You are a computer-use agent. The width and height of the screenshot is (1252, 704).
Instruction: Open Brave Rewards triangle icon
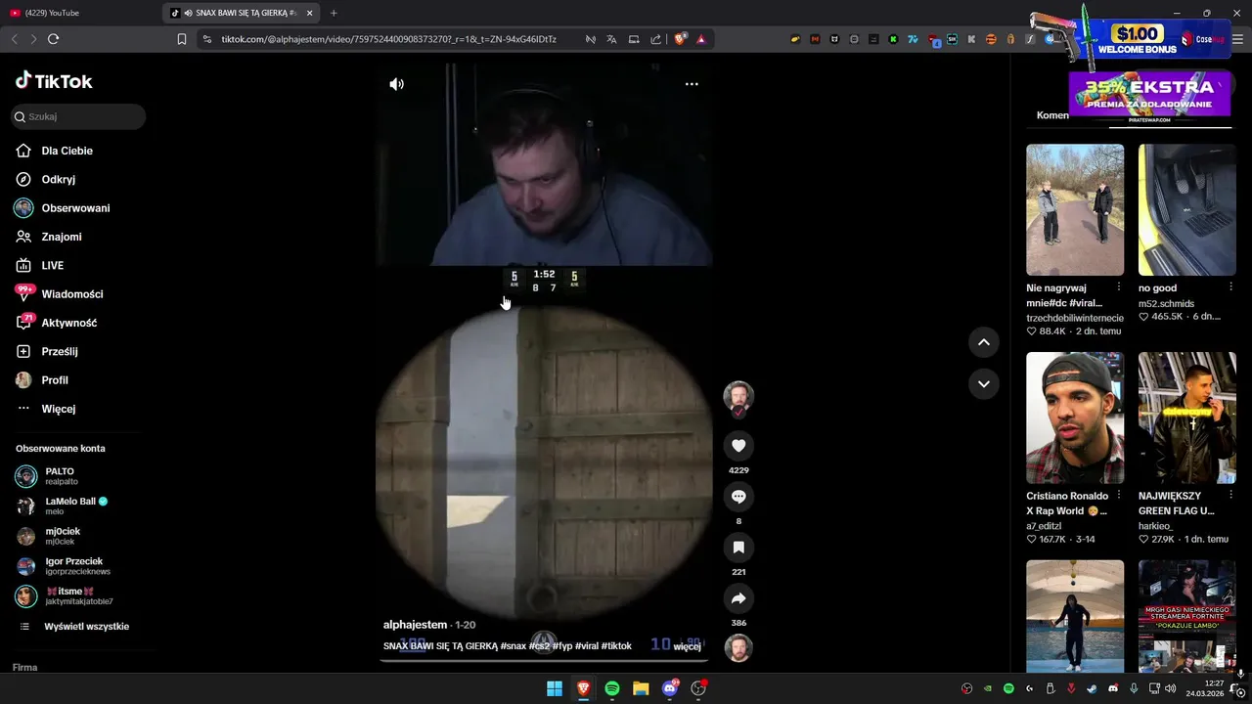701,39
